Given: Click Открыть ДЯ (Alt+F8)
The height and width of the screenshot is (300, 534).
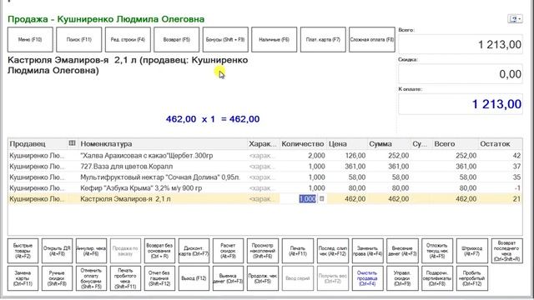Looking at the screenshot, I should tap(57, 251).
